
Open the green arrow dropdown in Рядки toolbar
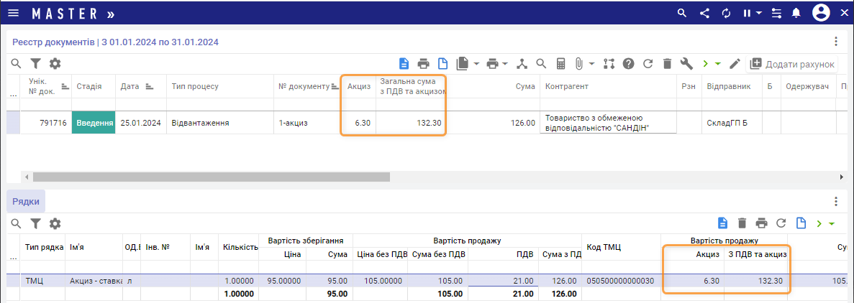click(832, 223)
